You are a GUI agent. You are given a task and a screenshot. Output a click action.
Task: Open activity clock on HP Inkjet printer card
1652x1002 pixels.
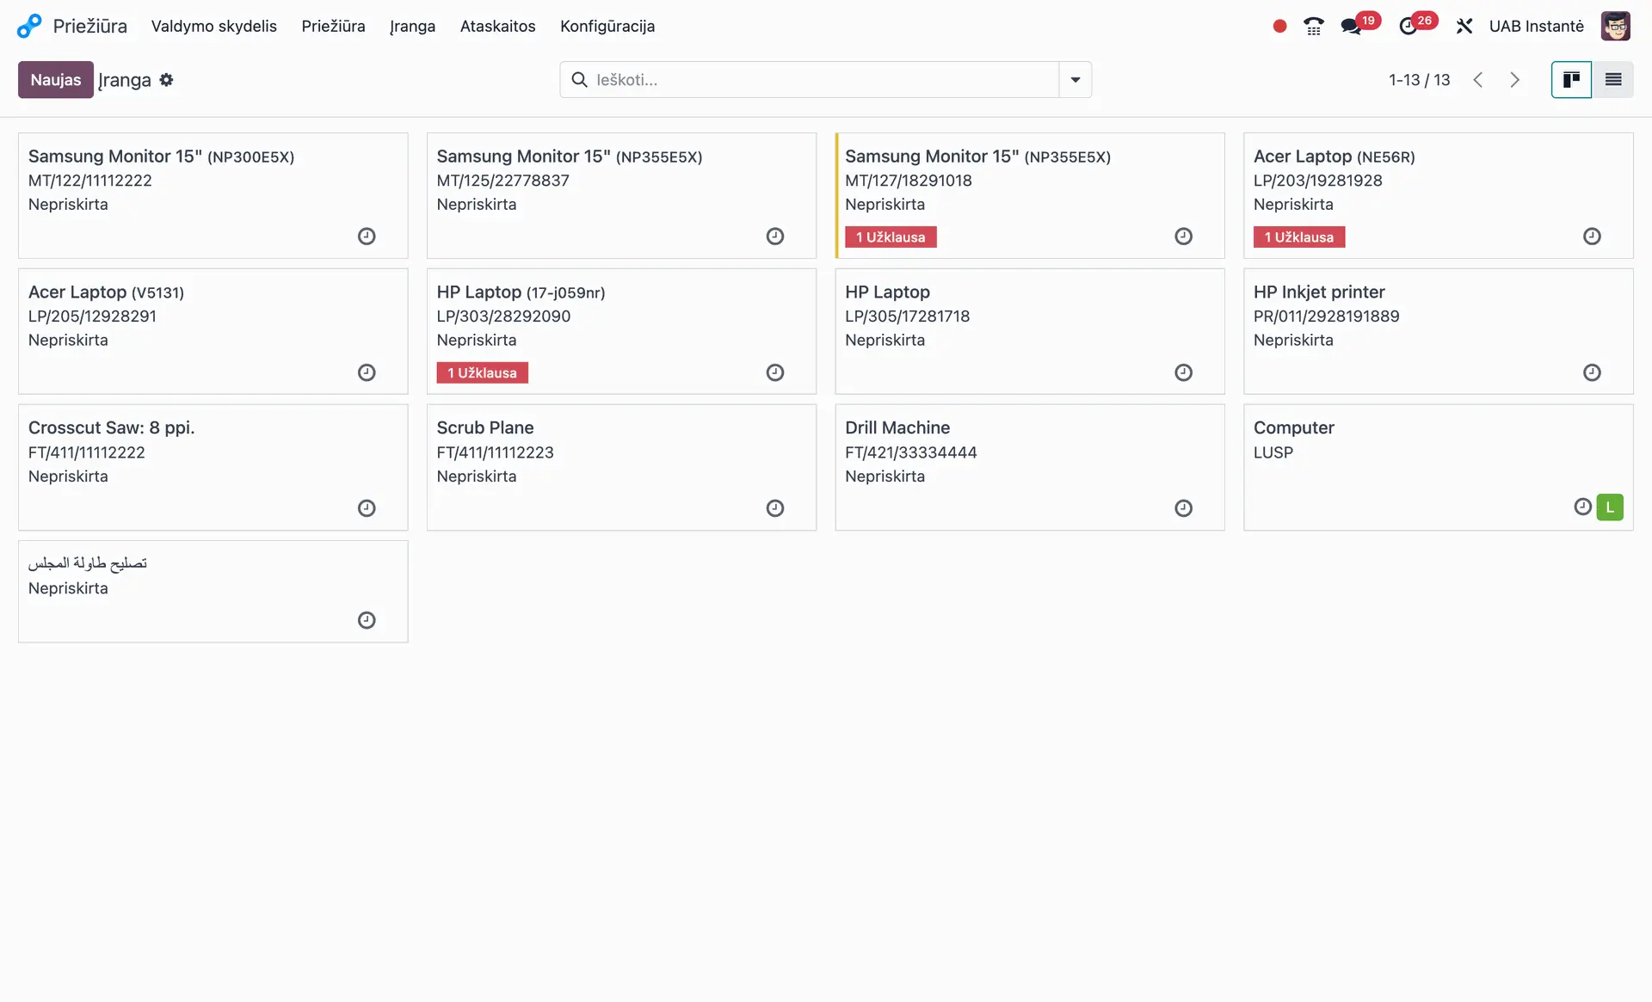[x=1592, y=372]
